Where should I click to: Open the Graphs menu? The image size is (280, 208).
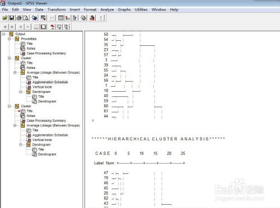pyautogui.click(x=124, y=10)
